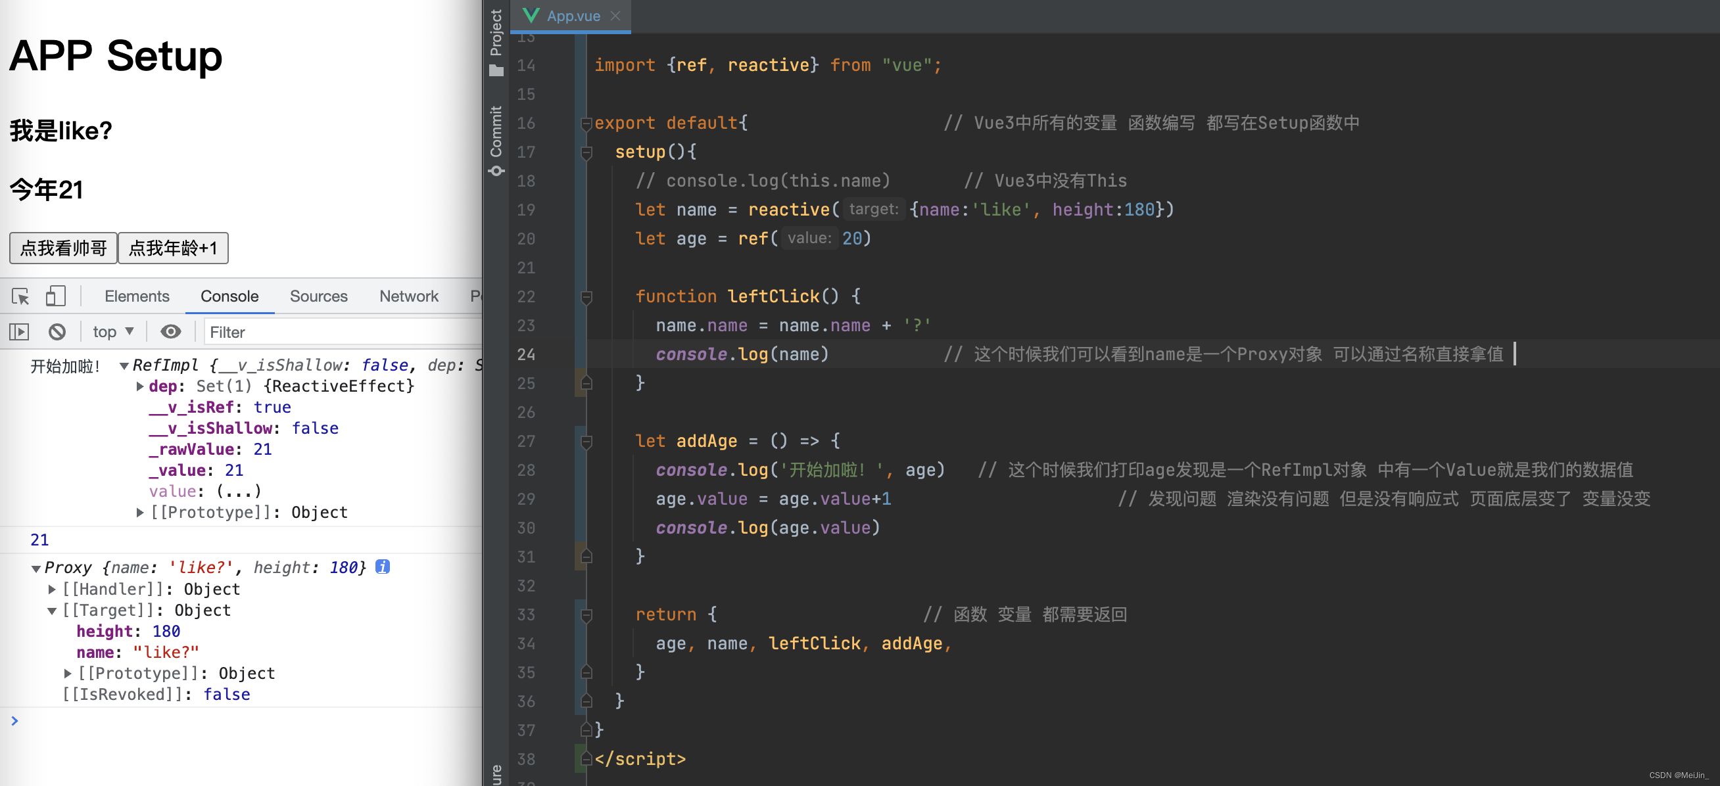Fold the setup() function at line 17
The image size is (1720, 786).
[586, 152]
